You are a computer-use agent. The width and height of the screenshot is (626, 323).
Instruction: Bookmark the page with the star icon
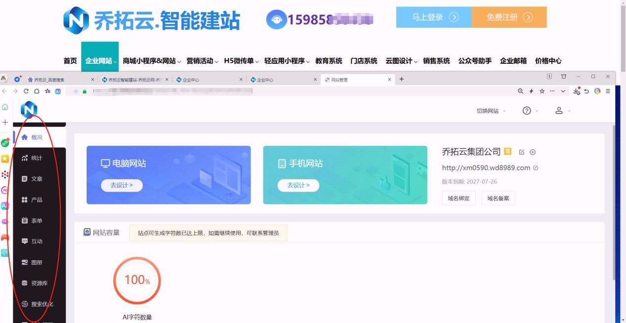point(542,91)
